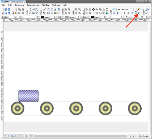Open the File menu
Screen dimensions: 152x139
click(x=4, y=5)
